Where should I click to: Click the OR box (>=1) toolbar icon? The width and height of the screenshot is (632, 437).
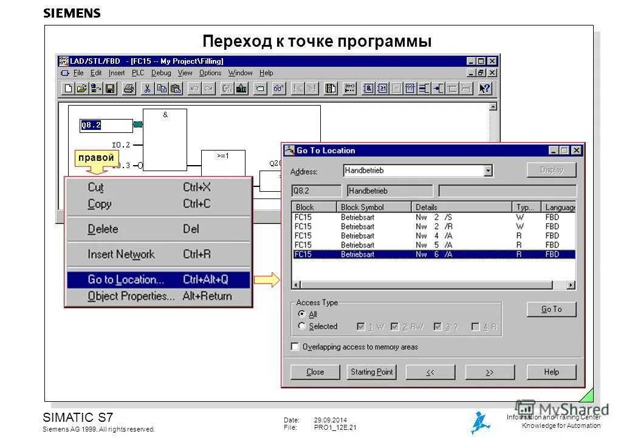[382, 88]
